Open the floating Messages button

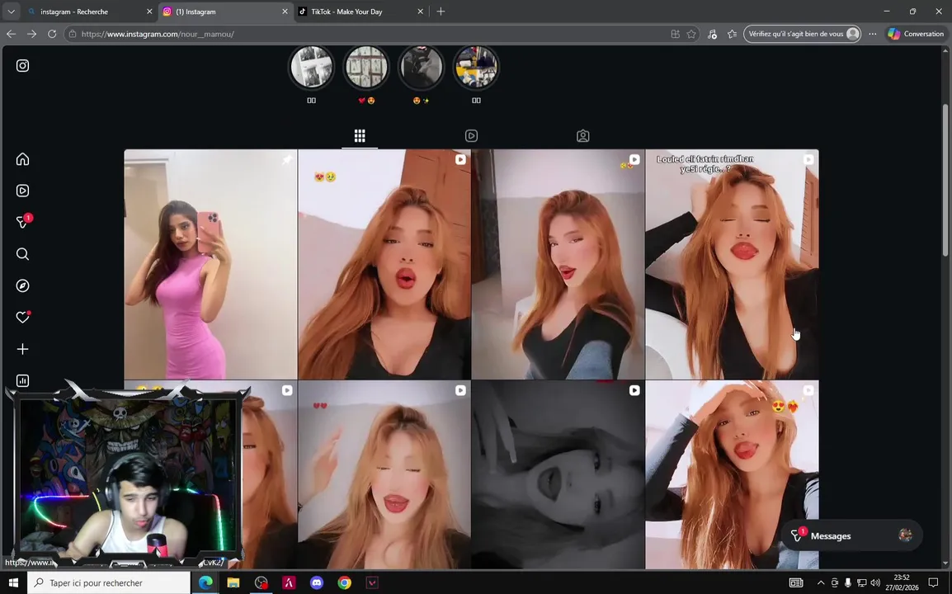851,535
